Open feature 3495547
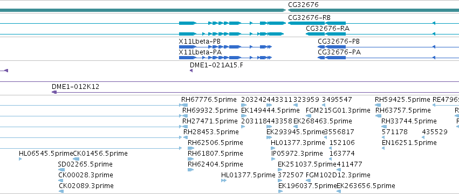Viewport: 459px width, 194px height. point(337,100)
